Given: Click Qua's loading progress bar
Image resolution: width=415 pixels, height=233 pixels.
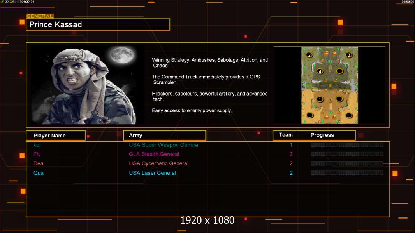Looking at the screenshot, I should [347, 173].
